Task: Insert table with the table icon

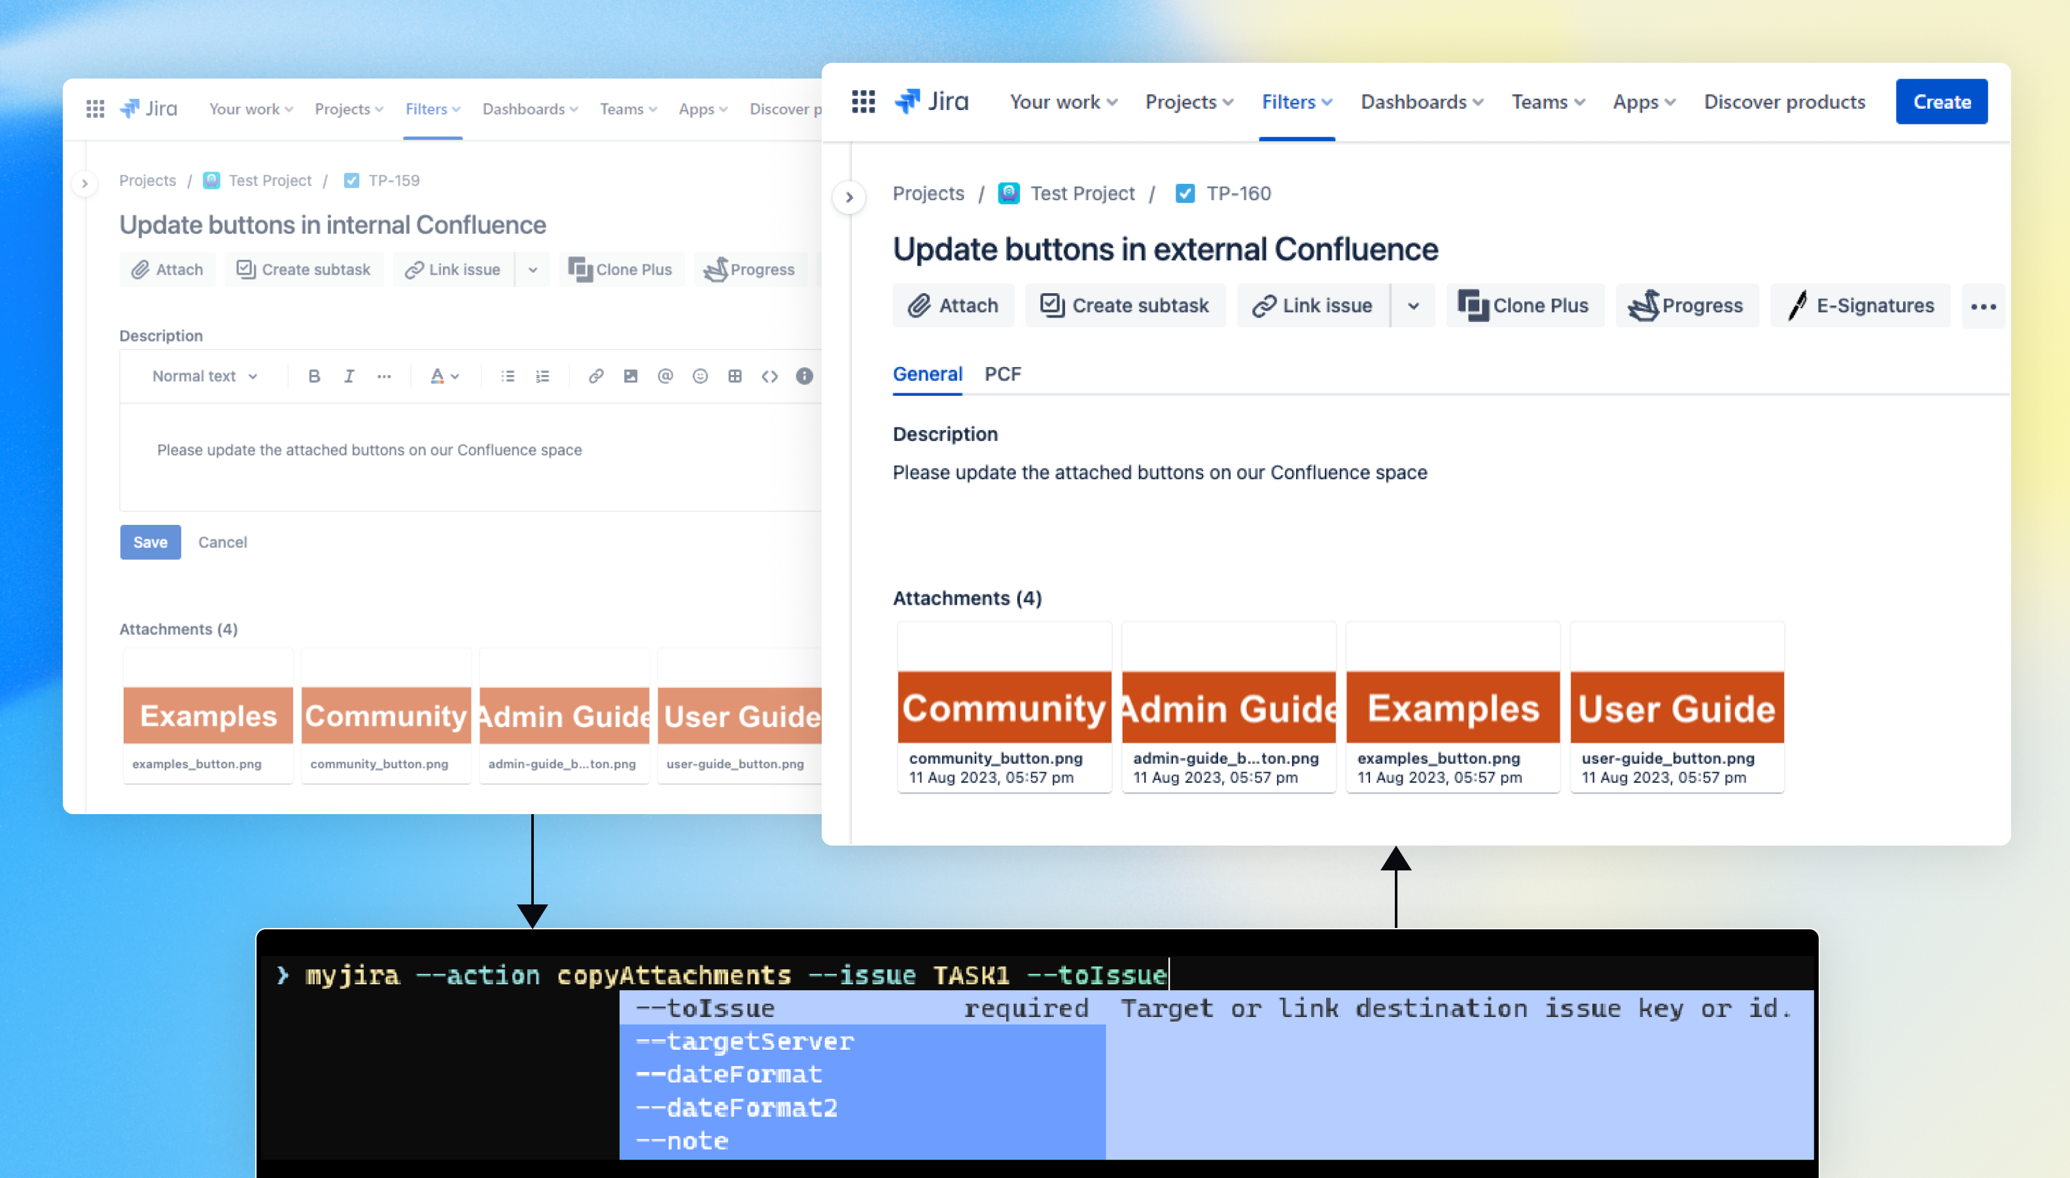Action: 735,376
